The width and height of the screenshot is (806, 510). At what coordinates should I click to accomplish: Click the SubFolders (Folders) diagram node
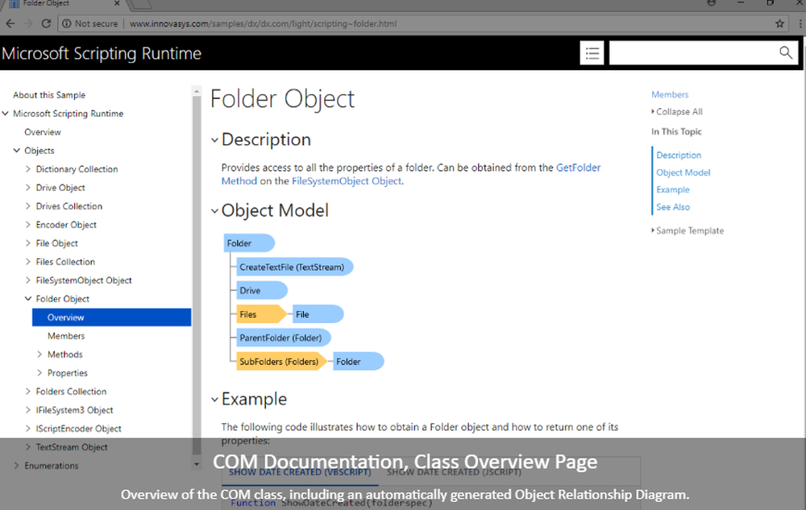point(280,362)
